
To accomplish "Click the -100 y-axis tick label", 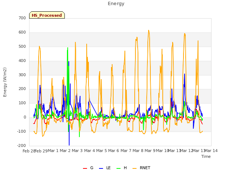I will coord(21,131).
